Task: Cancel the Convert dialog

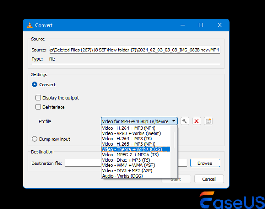Action: 209,179
